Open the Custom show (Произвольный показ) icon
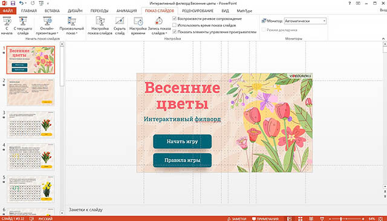Image resolution: width=387 pixels, height=221 pixels. pos(72,21)
